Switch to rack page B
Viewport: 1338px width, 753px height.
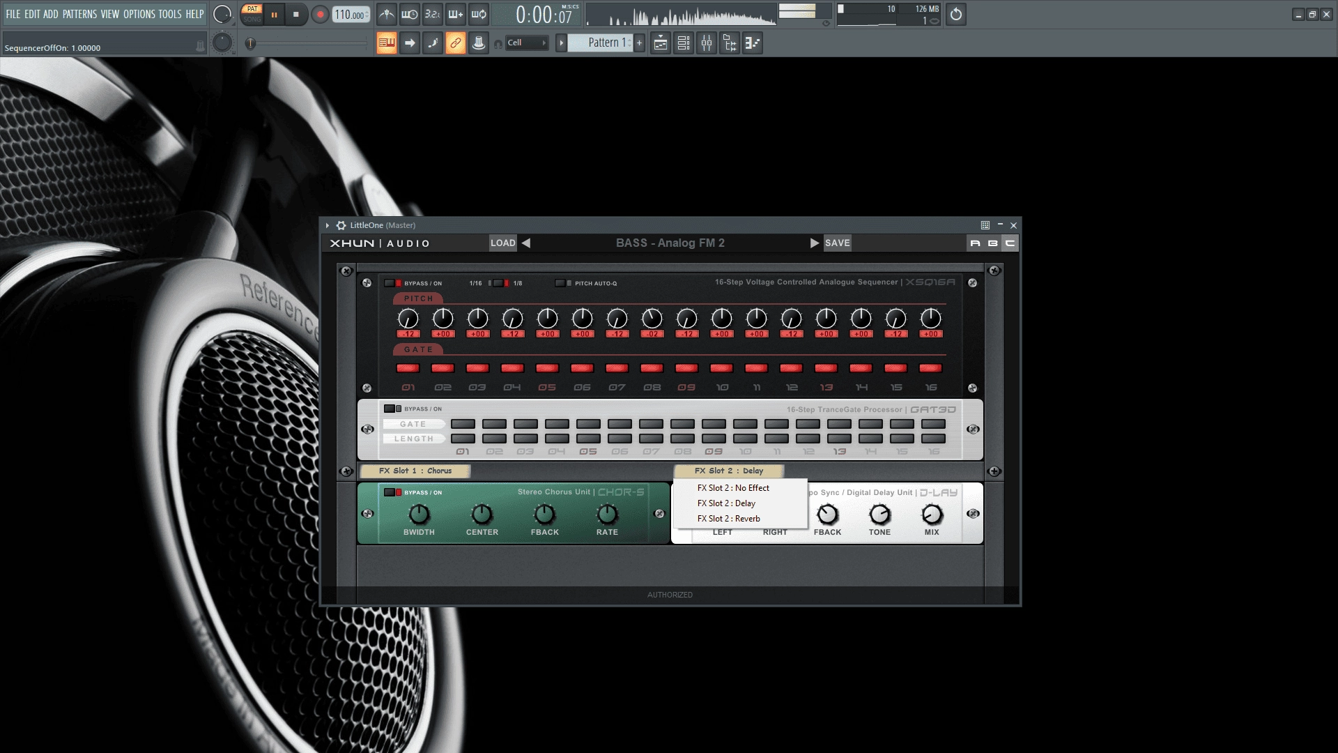[x=992, y=243]
